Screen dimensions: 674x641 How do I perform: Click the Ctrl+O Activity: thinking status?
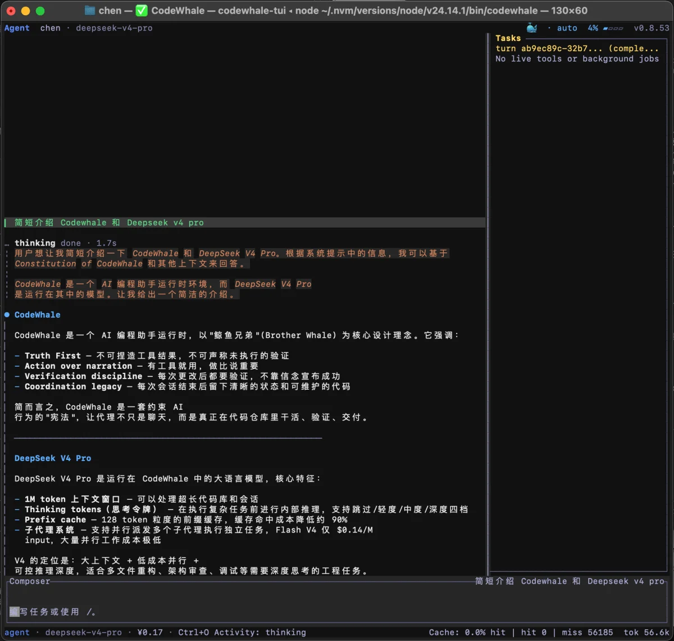(242, 633)
